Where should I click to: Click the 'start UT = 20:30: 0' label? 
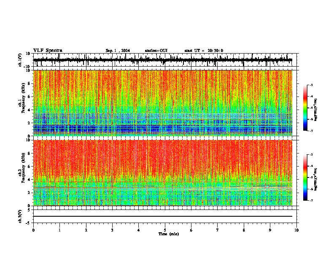(x=204, y=51)
